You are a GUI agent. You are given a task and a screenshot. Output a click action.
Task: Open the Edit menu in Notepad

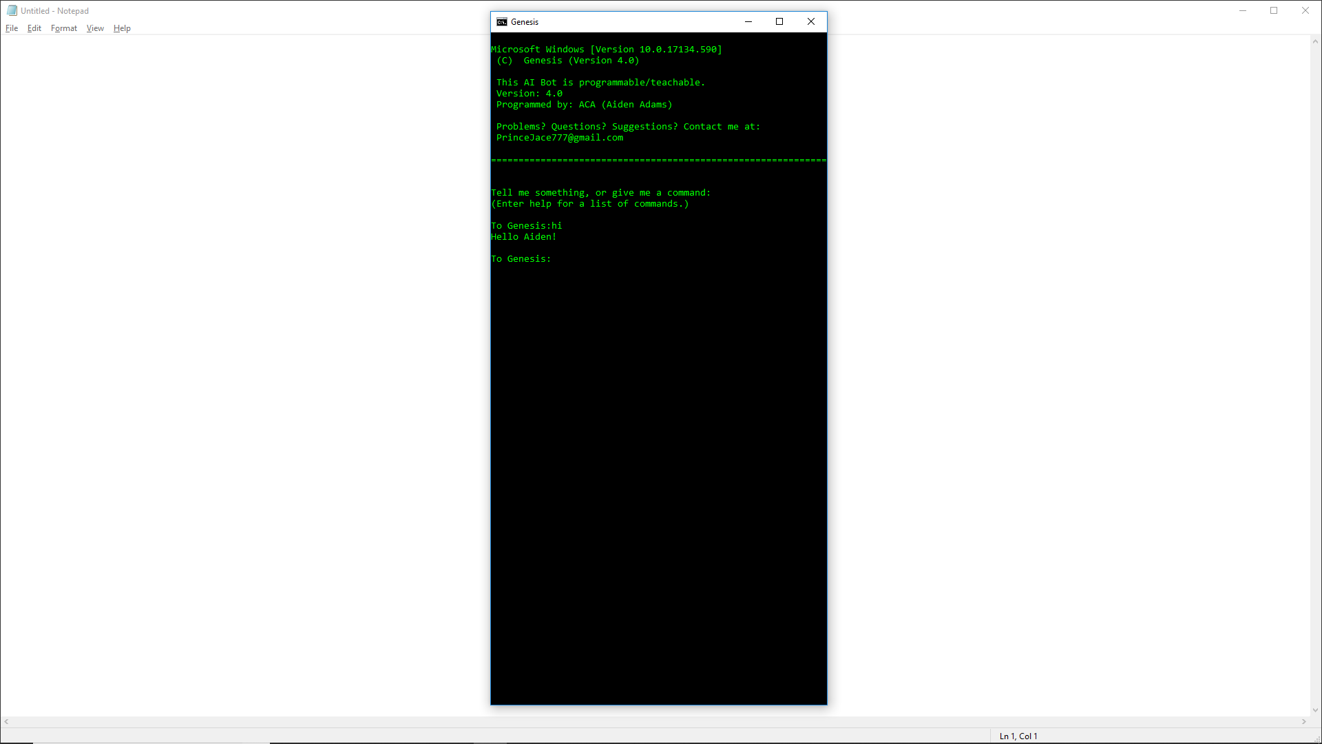coord(34,28)
